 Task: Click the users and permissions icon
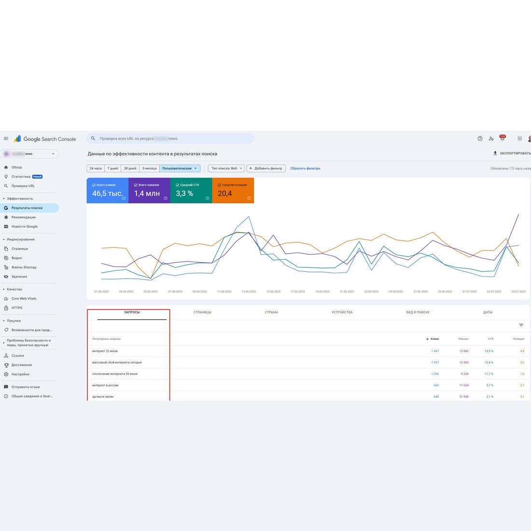[491, 139]
